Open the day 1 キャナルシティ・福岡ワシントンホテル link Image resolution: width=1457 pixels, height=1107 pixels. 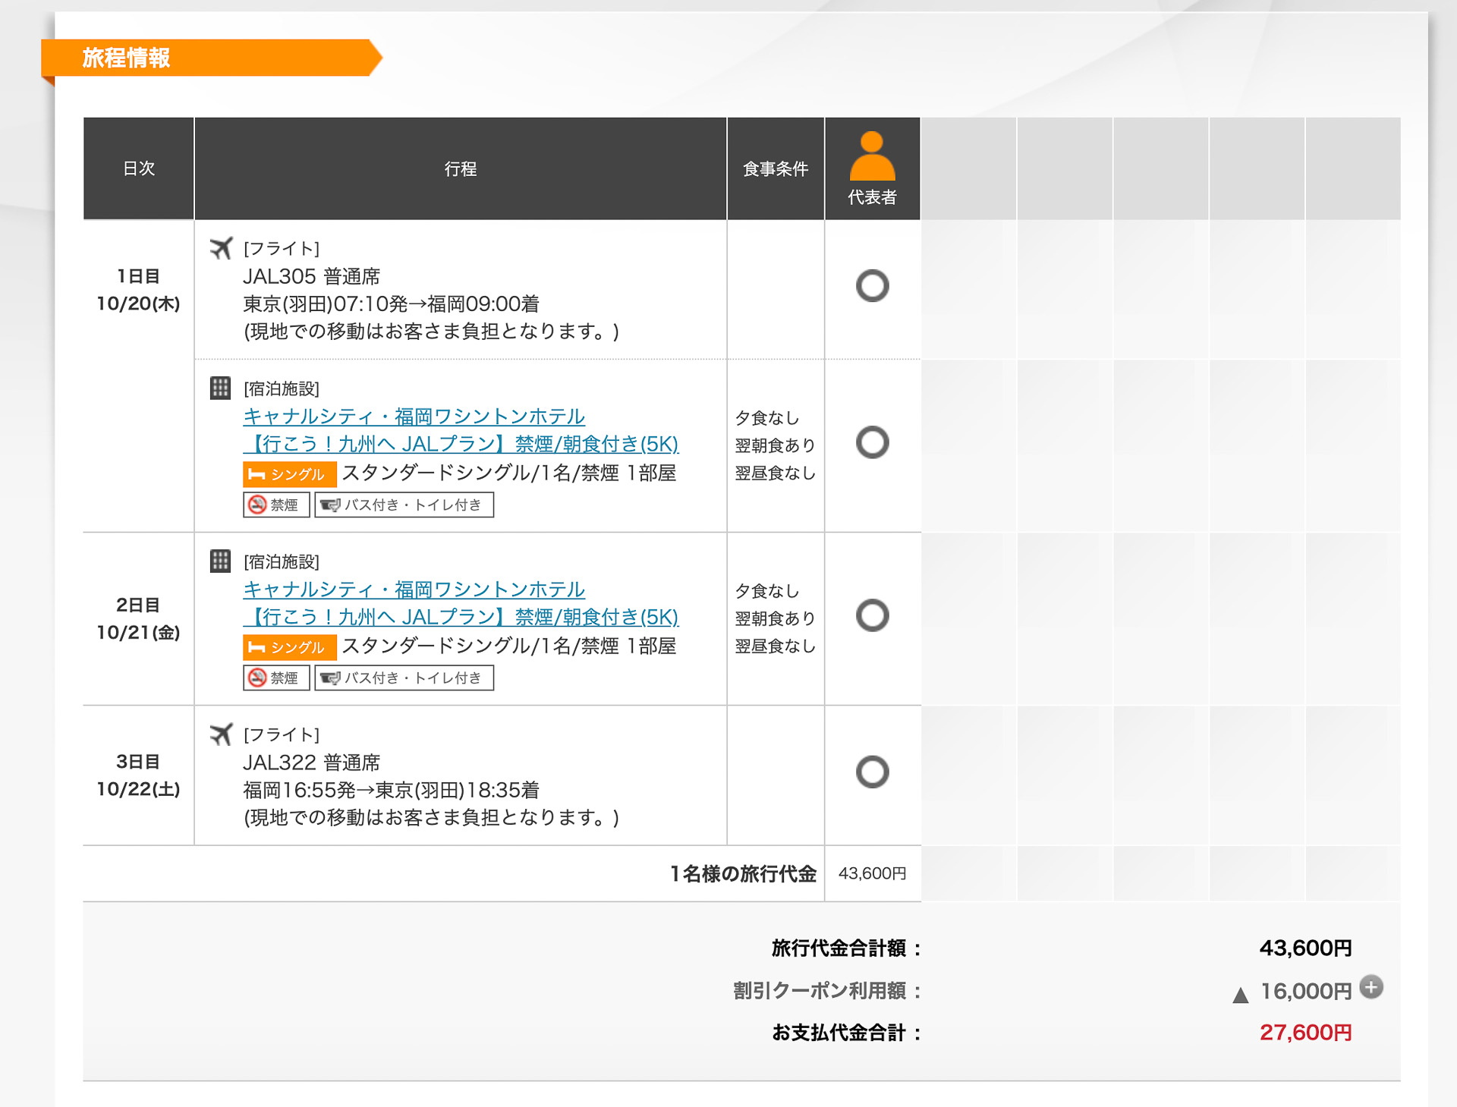pos(414,417)
